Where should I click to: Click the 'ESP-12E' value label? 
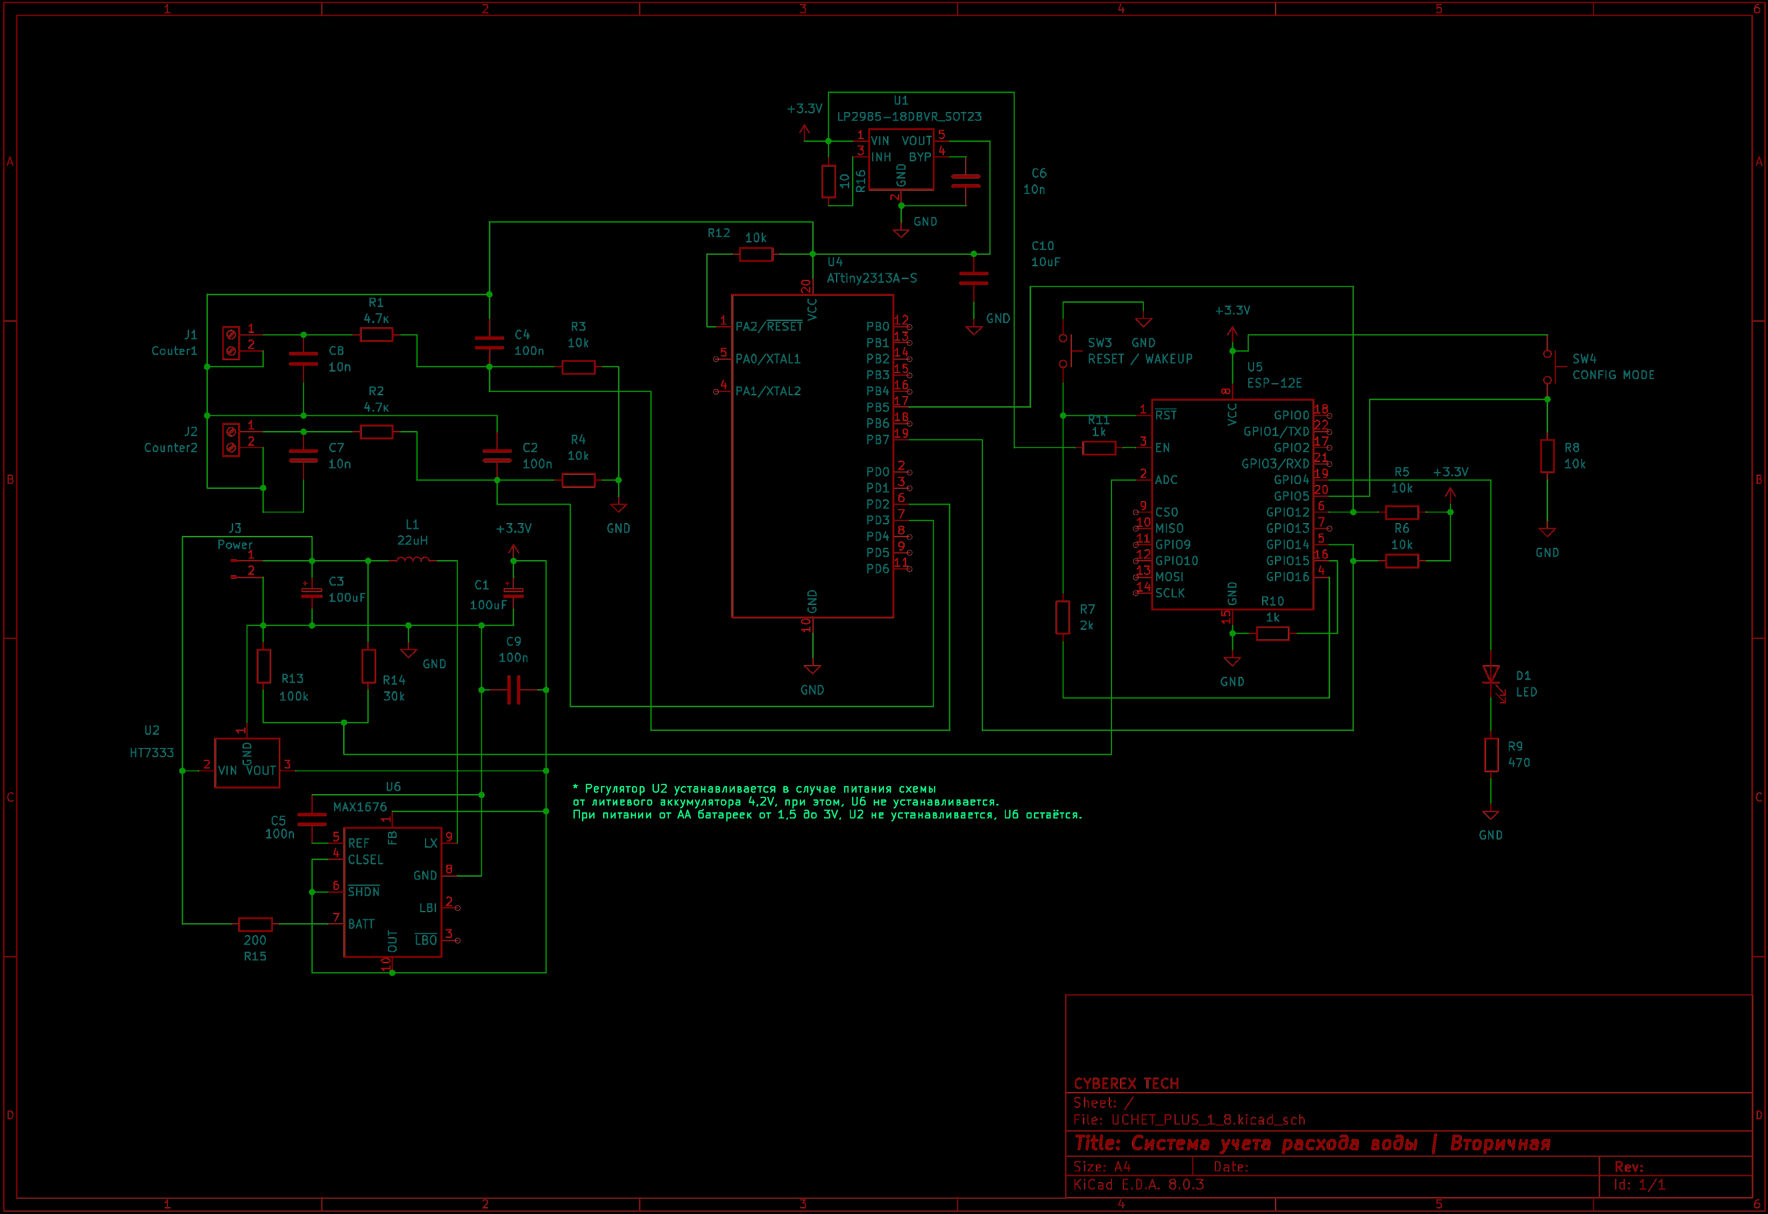click(x=1274, y=383)
